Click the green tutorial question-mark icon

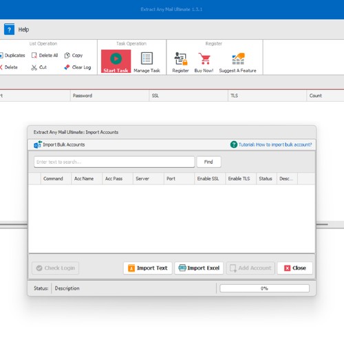[x=234, y=144]
